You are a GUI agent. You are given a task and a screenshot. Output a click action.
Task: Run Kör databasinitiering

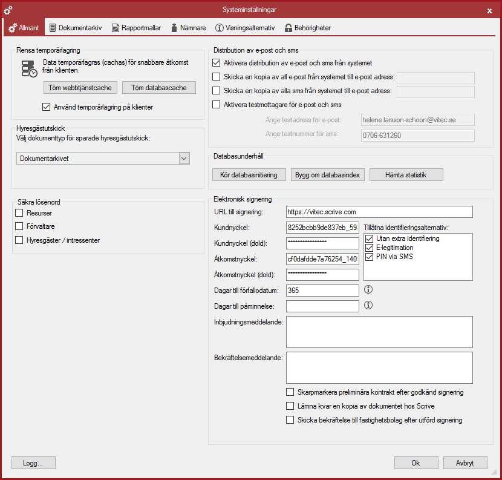249,175
